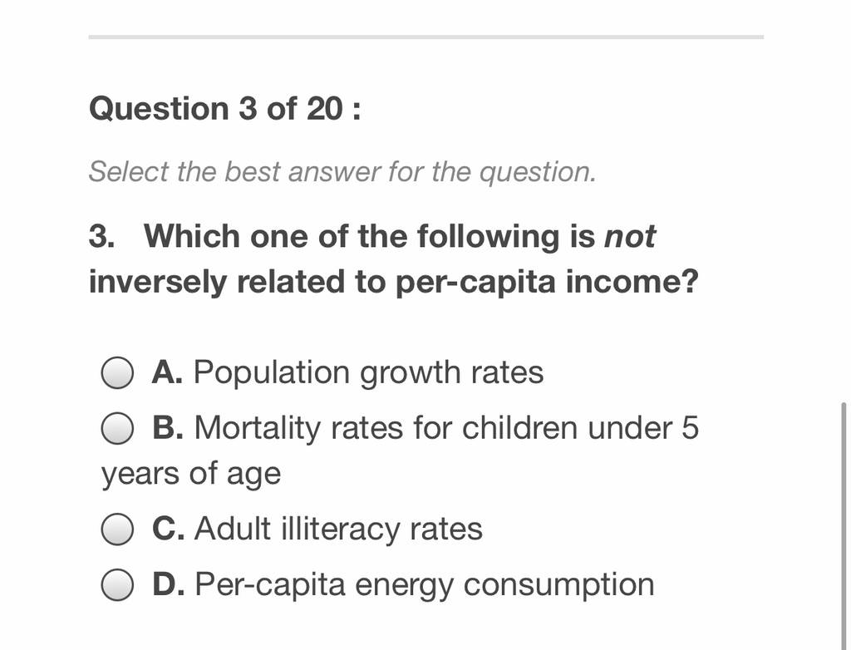Click the question text about per-capita income
The image size is (851, 650).
click(393, 259)
